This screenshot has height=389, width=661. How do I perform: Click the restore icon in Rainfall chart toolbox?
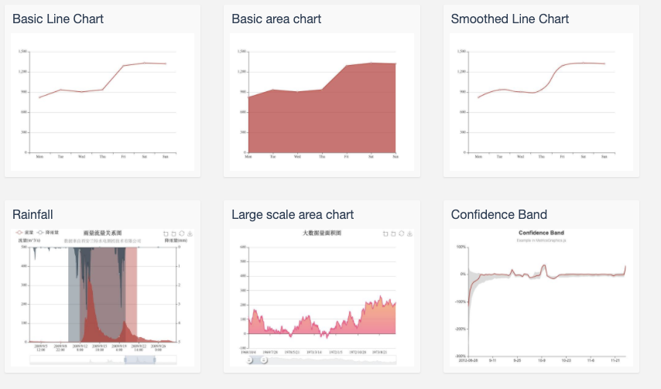tap(182, 234)
